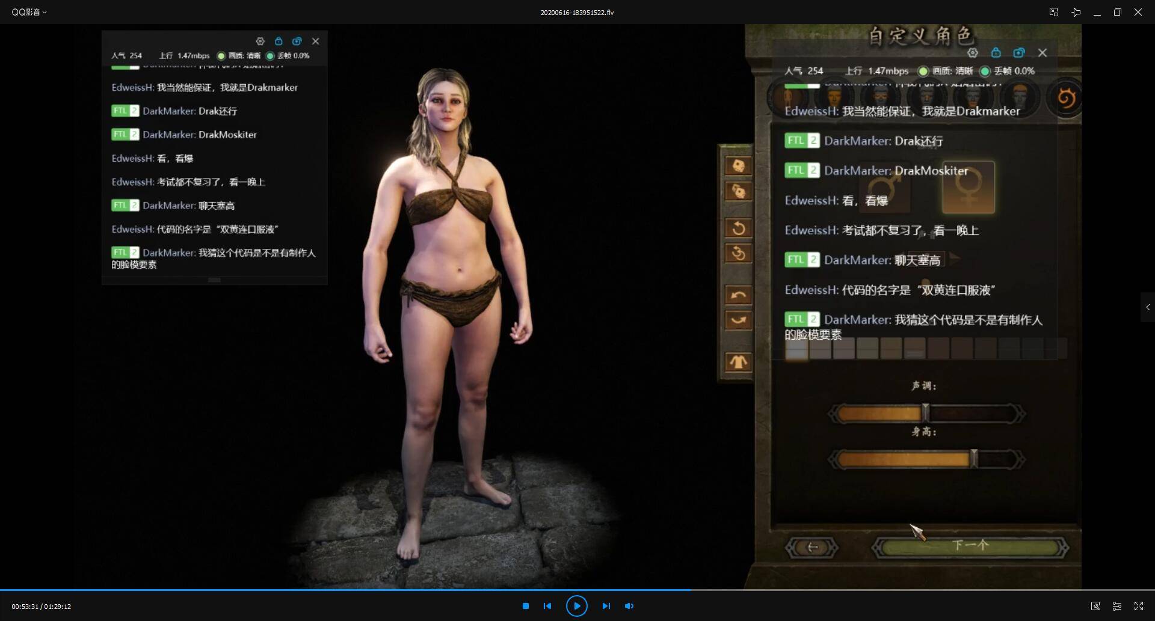Open the mouth face tab

pos(973,97)
